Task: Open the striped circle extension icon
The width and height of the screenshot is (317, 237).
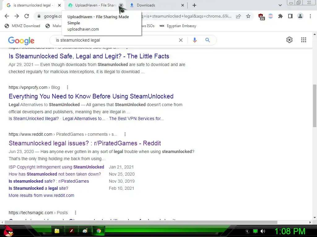Action: 271,16
